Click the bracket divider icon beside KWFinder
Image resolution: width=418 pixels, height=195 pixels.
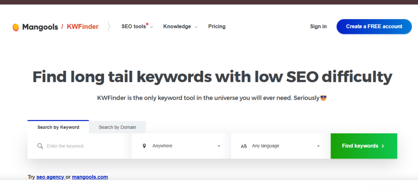point(109,27)
